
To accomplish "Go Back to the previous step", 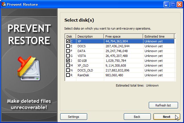I will pyautogui.click(x=137, y=117).
